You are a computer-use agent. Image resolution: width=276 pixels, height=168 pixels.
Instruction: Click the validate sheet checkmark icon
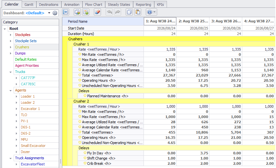click(86, 12)
